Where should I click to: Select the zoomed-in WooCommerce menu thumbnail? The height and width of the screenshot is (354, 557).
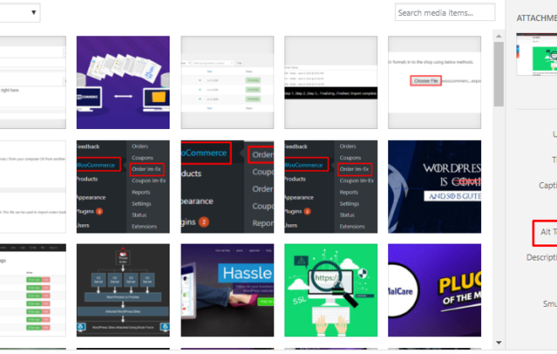(x=227, y=186)
